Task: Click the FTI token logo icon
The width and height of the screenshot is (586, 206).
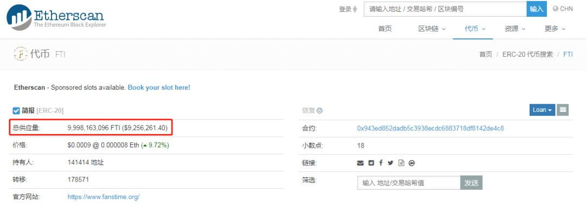Action: pyautogui.click(x=21, y=54)
